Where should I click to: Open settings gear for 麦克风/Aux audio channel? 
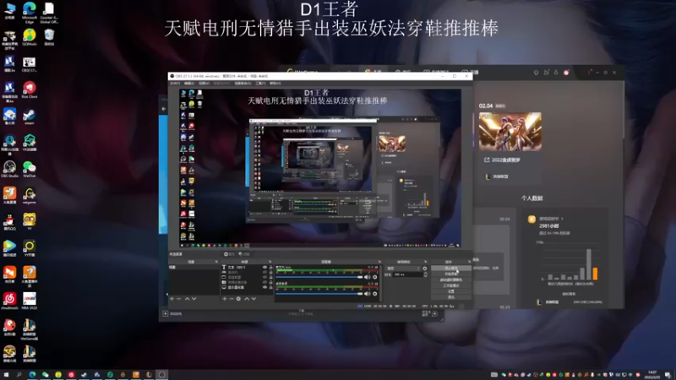[x=375, y=277]
